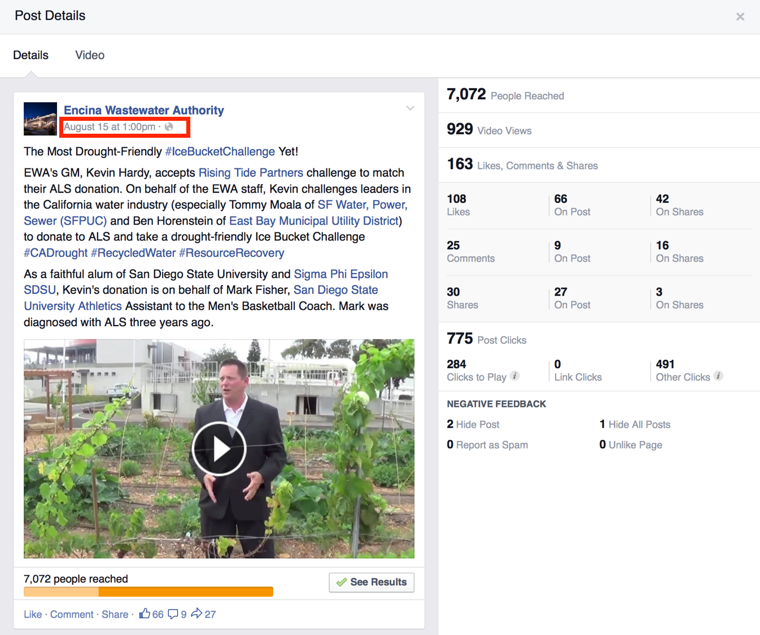Open SF Water, Power, Sewer (SFPUC) link
760x635 pixels.
[215, 213]
